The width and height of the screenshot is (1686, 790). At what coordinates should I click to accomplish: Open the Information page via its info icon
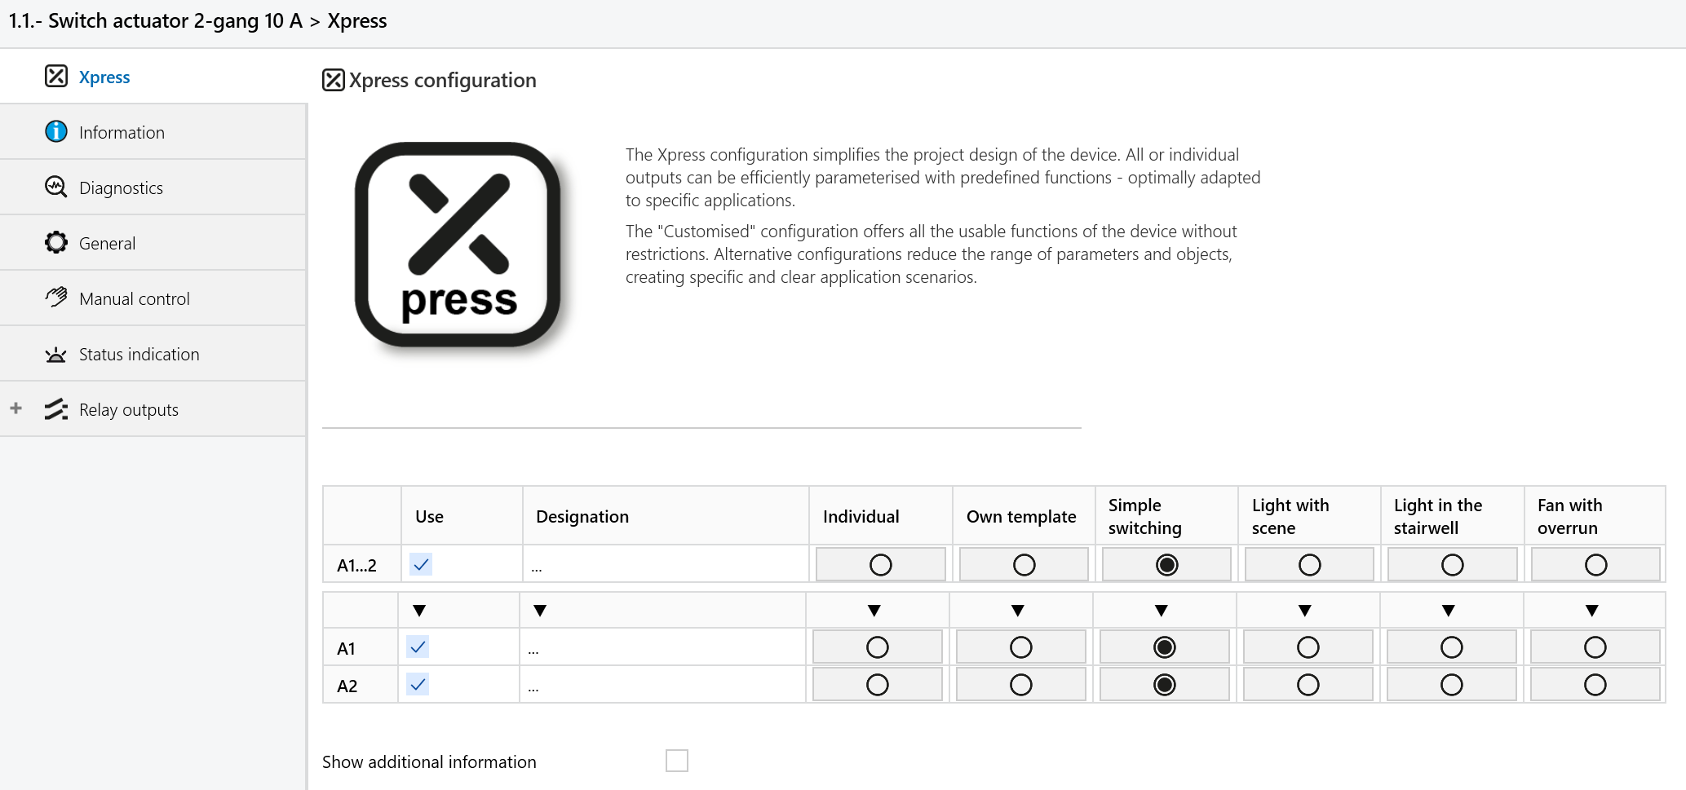tap(56, 131)
